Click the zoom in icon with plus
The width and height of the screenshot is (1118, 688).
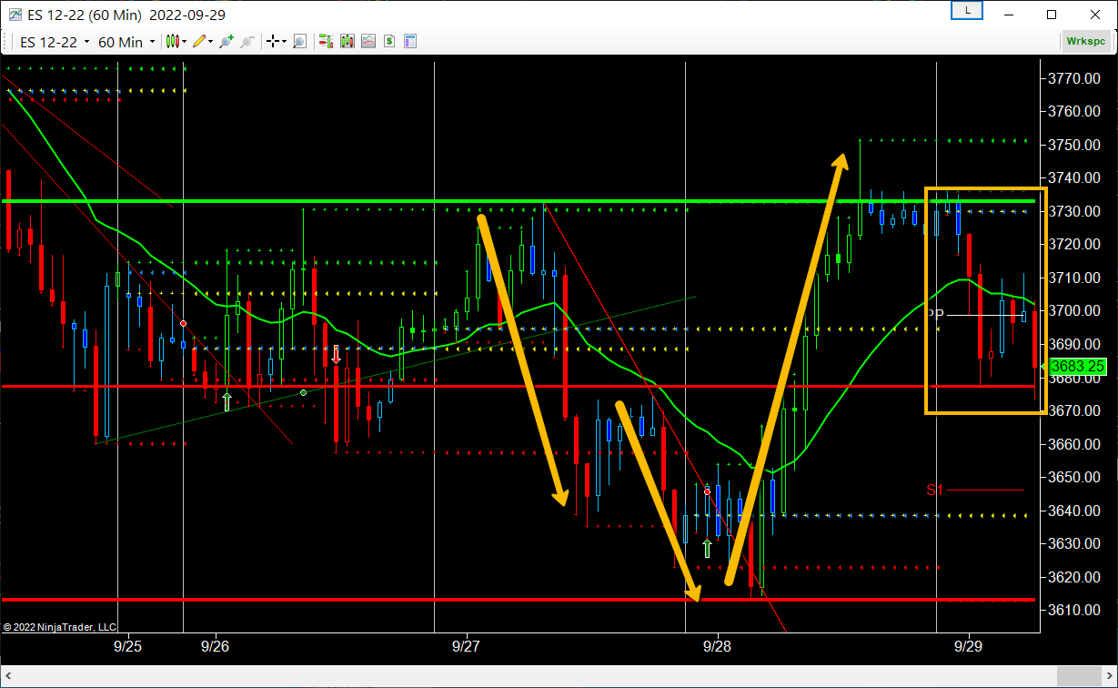pos(226,41)
